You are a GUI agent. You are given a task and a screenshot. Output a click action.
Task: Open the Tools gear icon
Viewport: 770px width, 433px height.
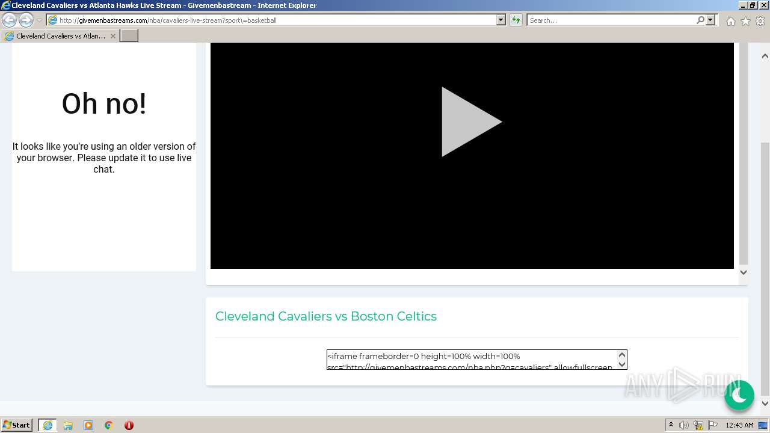760,21
